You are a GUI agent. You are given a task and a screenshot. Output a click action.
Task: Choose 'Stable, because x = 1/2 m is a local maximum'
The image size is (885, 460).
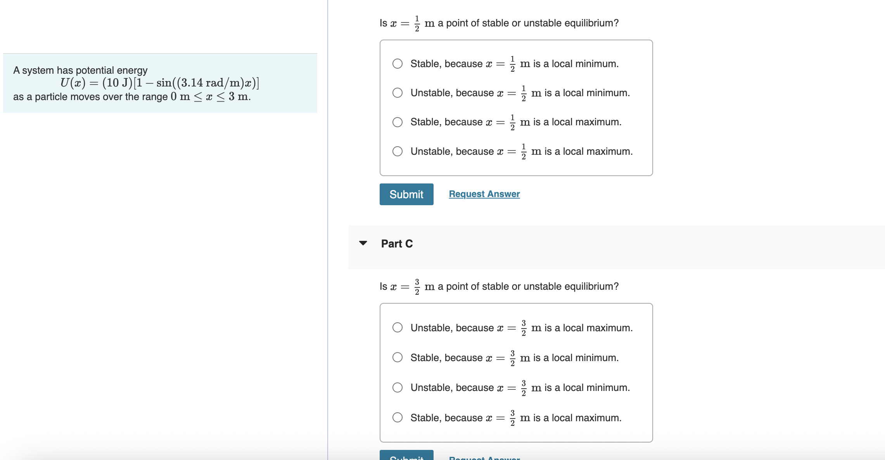(398, 122)
